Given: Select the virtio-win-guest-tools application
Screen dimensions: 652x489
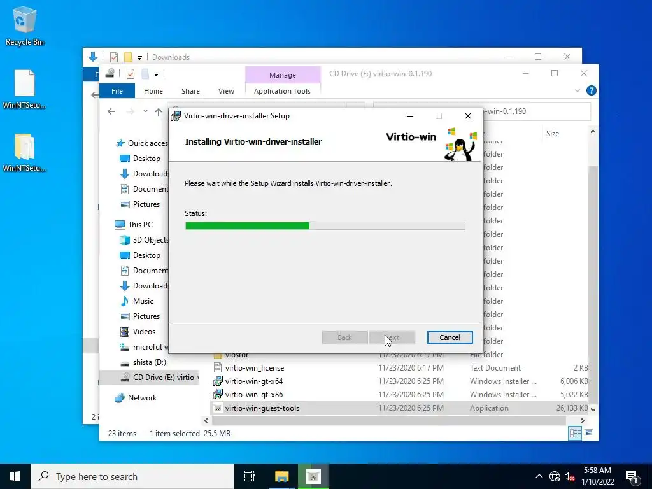Looking at the screenshot, I should pos(262,408).
